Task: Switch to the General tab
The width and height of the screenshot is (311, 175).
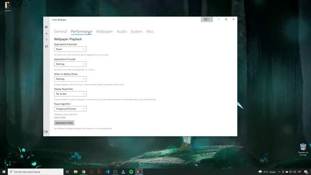Action: click(x=60, y=31)
